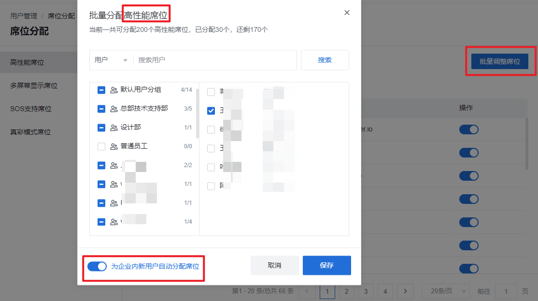Viewport: 538px width, 301px height.
Task: Go to the next page arrow in pagination
Action: (x=405, y=291)
